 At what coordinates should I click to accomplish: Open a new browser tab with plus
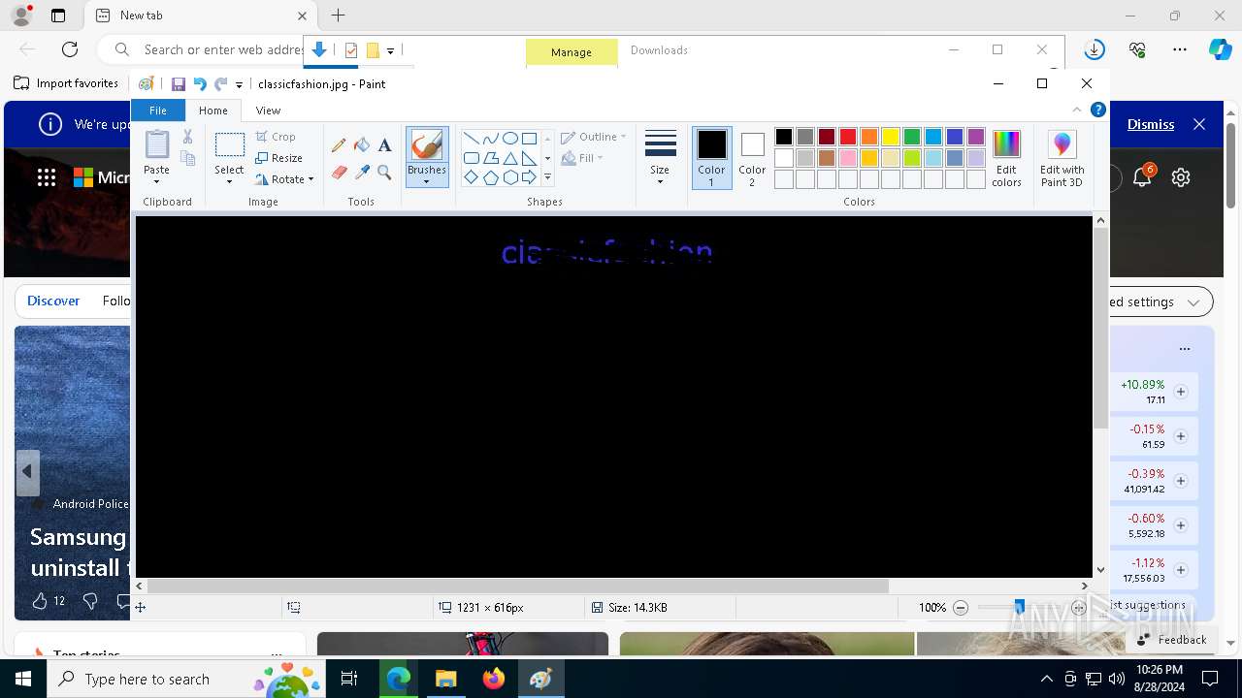[338, 16]
